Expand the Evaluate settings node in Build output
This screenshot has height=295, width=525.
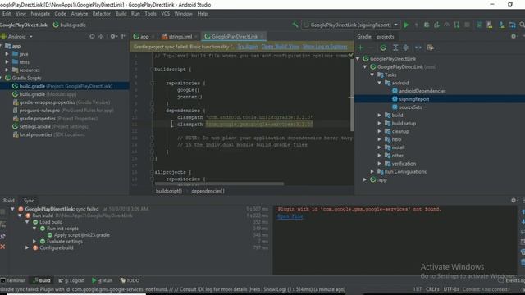[34, 241]
